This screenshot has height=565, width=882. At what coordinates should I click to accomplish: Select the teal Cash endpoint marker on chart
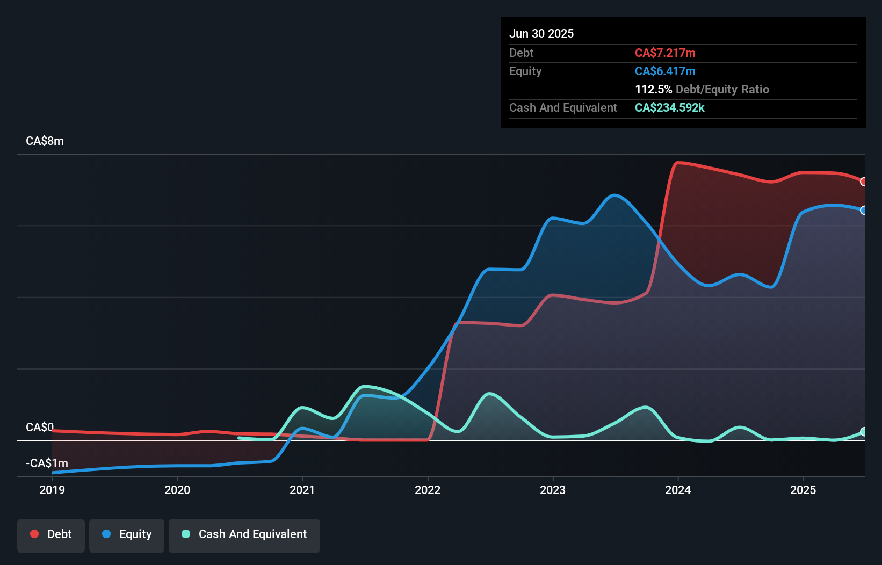point(863,431)
